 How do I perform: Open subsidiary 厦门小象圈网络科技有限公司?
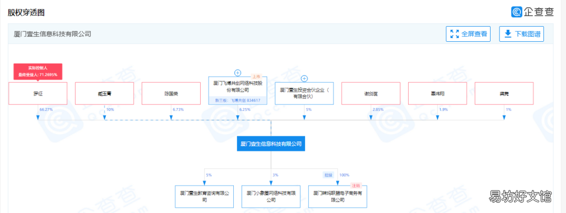[x=271, y=196]
